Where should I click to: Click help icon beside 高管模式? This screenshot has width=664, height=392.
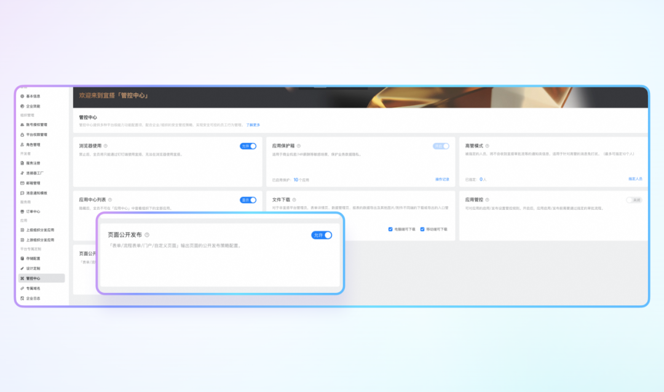(x=487, y=146)
